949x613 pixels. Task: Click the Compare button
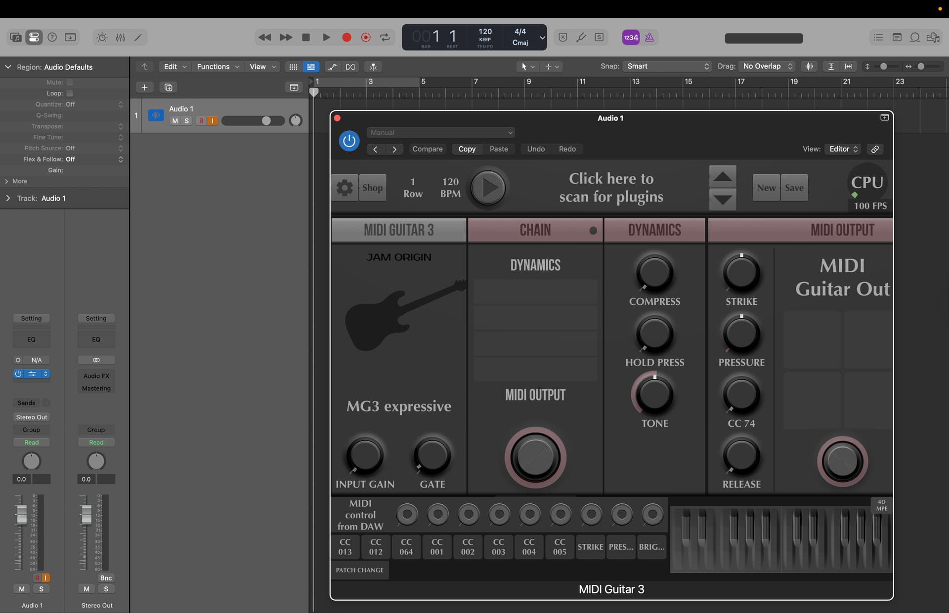click(x=427, y=149)
